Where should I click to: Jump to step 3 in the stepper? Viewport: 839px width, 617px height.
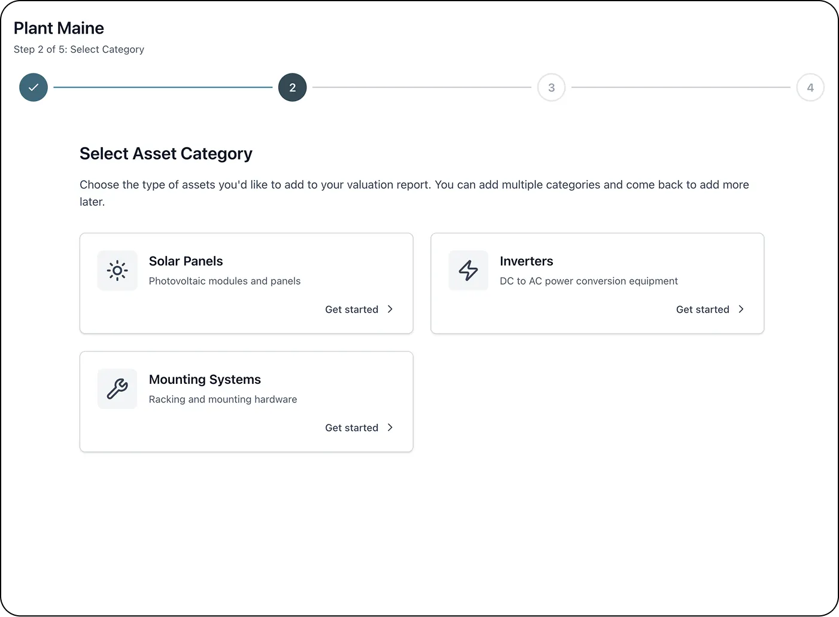[x=551, y=87]
